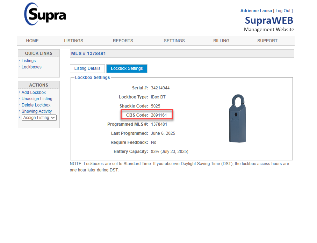This screenshot has width=317, height=243.
Task: Click the Log Out link
Action: pyautogui.click(x=283, y=11)
